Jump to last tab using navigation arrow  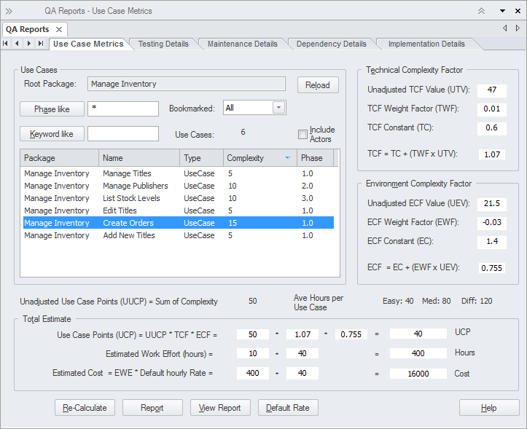[x=41, y=44]
